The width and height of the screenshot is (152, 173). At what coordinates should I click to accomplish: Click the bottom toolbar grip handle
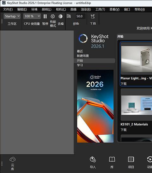coord(2,164)
